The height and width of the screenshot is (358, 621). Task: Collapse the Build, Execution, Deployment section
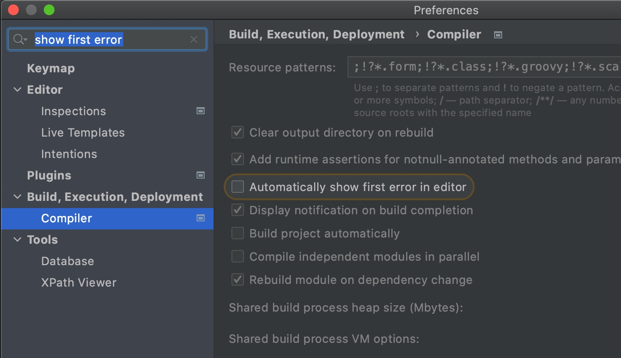pos(17,197)
